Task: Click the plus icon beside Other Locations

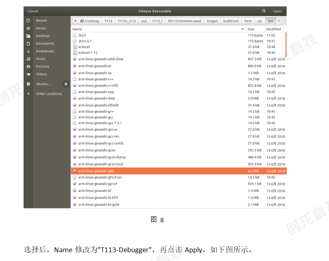Action: tap(28, 94)
